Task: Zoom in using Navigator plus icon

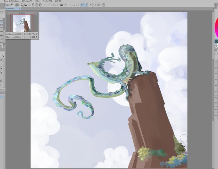Action: tap(27, 34)
